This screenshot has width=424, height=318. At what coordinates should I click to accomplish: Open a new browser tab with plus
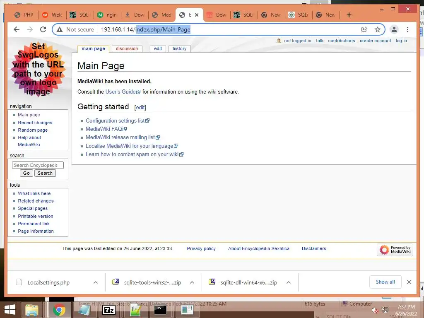(x=349, y=15)
